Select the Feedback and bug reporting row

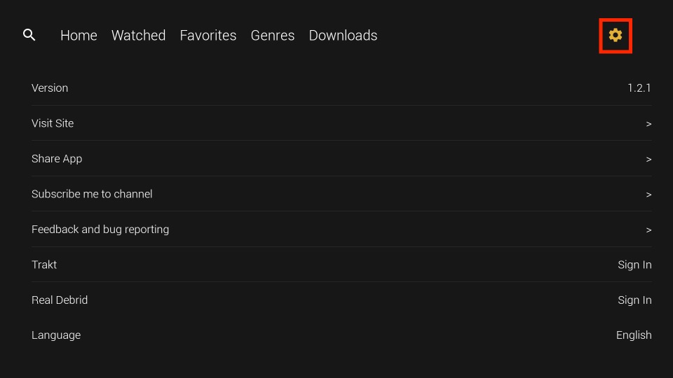click(x=341, y=230)
